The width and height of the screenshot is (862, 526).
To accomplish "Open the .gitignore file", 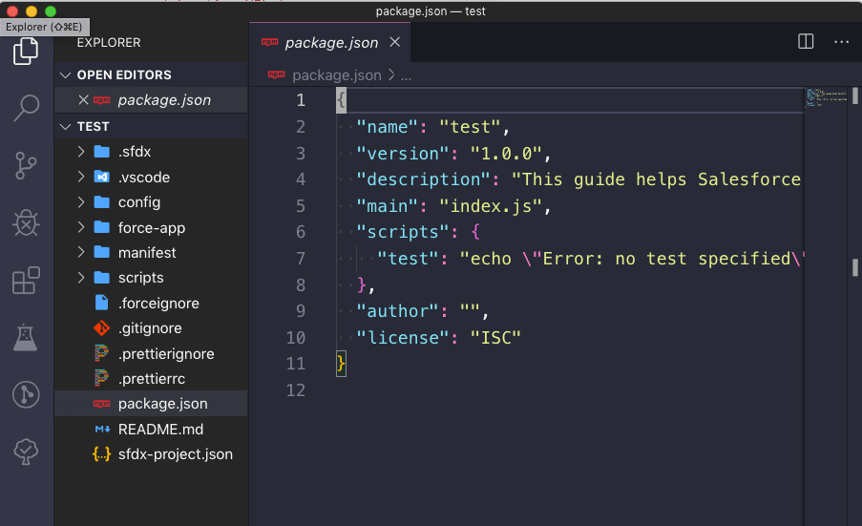I will [151, 328].
